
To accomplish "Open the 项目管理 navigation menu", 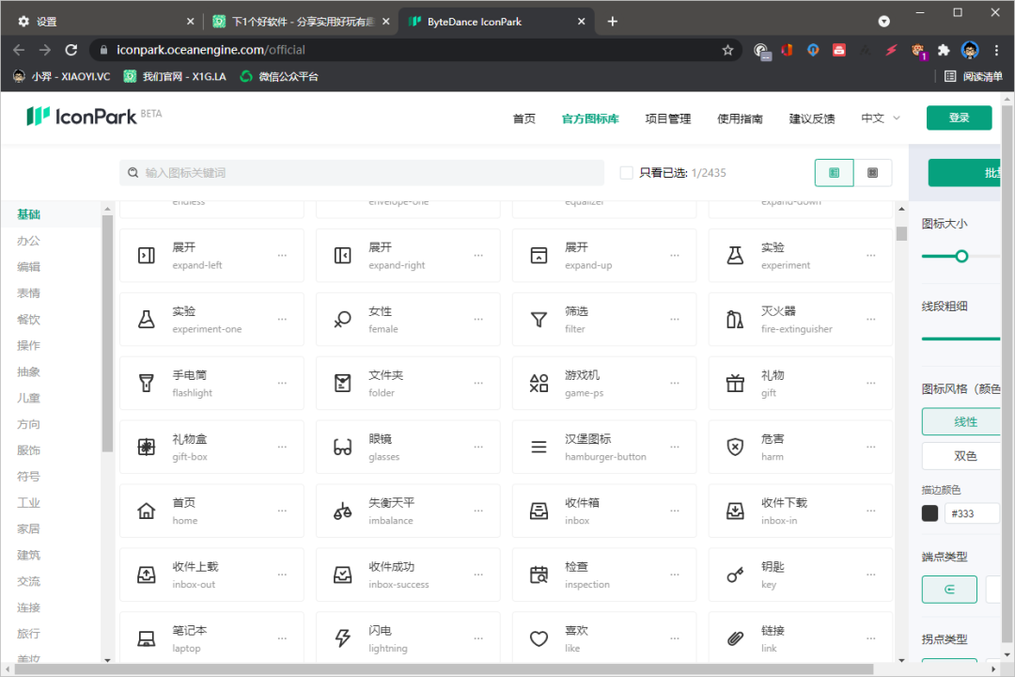I will tap(667, 118).
